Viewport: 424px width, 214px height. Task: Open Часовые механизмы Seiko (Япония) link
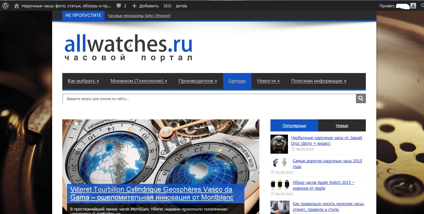click(139, 16)
